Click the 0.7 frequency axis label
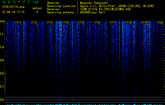This screenshot has height=105, width=165. (x=2, y=87)
